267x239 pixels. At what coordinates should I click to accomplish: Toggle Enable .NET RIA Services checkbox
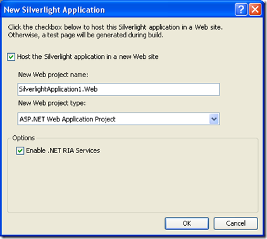point(20,151)
